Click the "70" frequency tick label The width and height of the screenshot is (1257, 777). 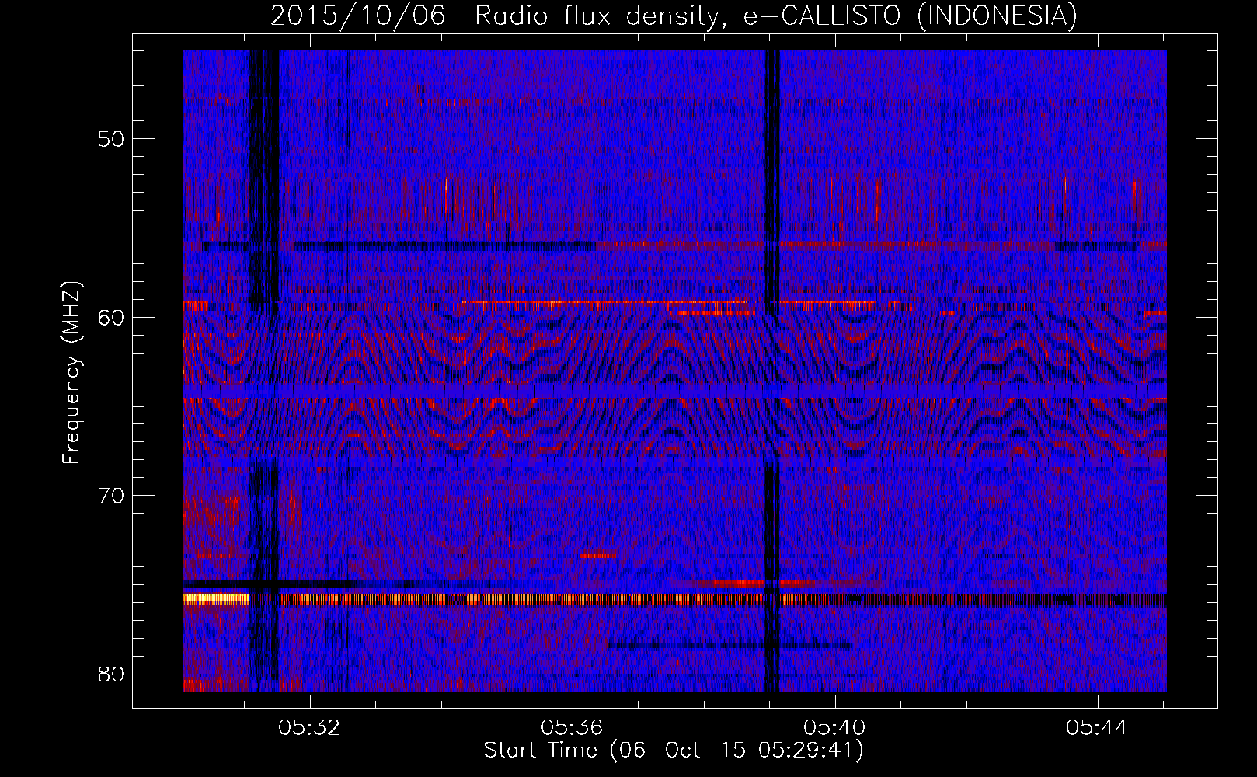coord(112,495)
